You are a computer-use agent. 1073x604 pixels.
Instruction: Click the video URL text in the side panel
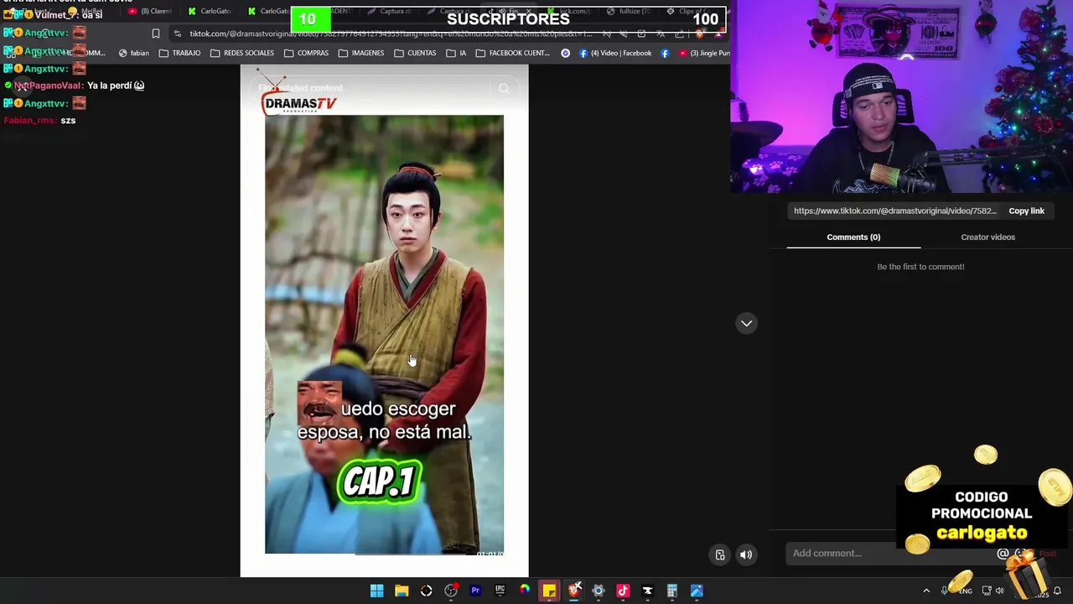(894, 211)
